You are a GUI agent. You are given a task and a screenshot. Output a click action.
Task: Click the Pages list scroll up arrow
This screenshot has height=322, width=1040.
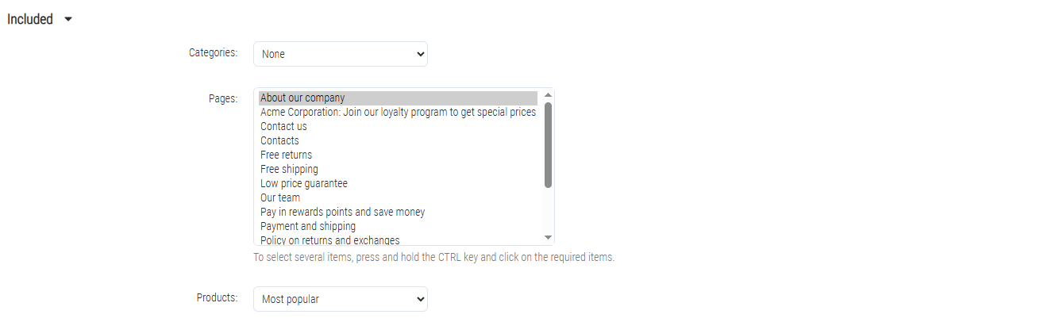548,95
